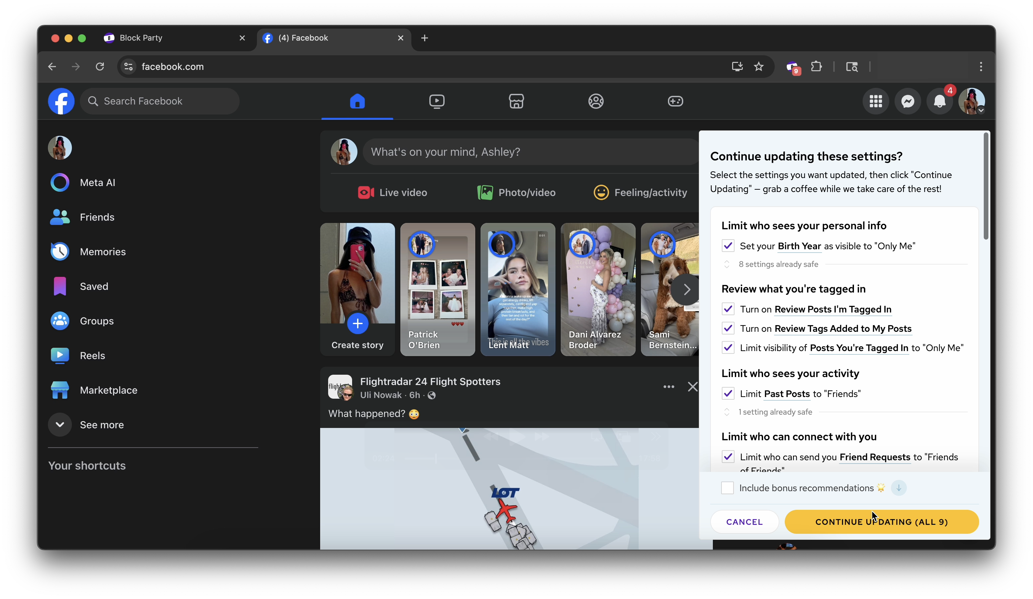Reload the facebook.com page

100,67
